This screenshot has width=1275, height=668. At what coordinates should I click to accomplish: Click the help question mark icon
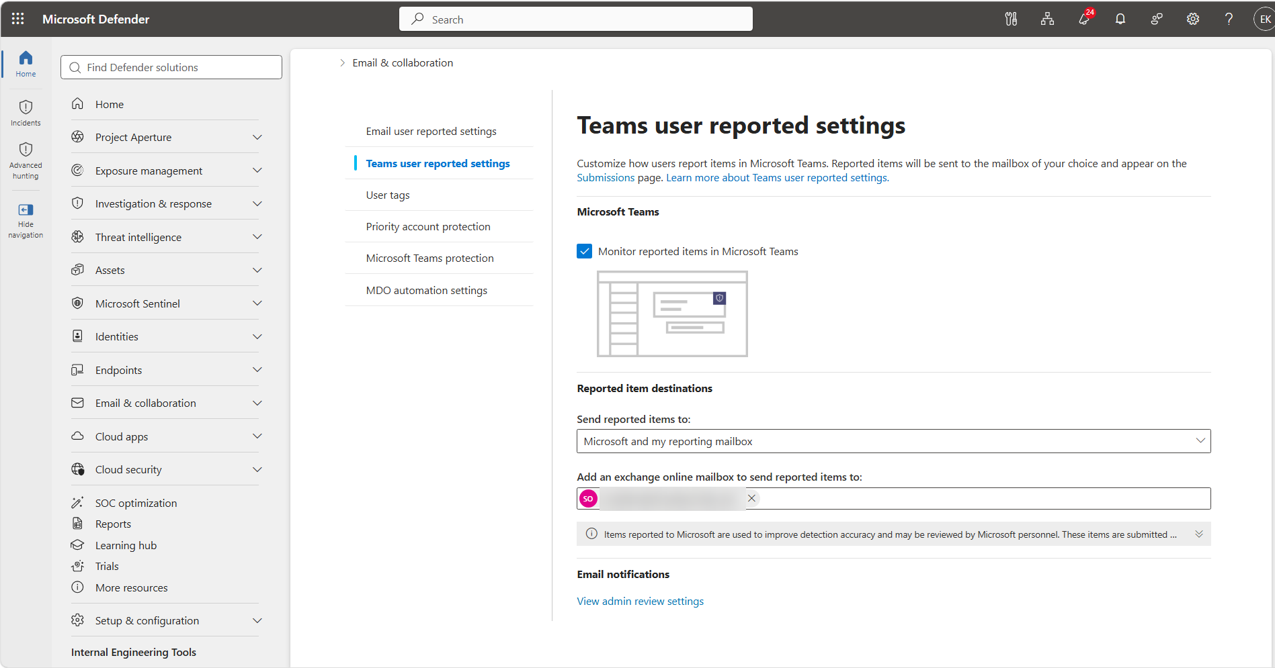[1229, 19]
